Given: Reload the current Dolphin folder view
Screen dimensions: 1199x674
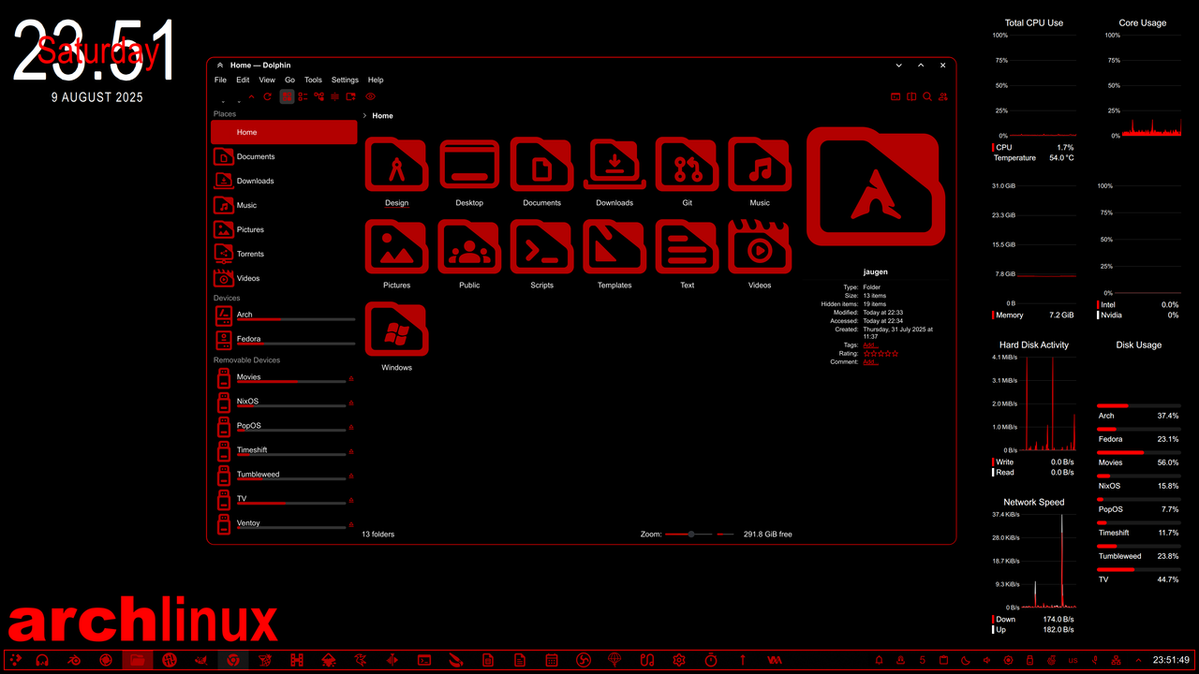Looking at the screenshot, I should click(267, 96).
